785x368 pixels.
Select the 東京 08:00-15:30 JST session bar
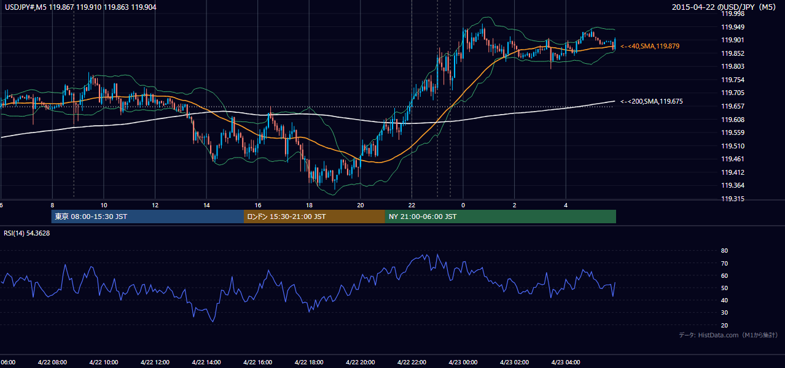(148, 217)
